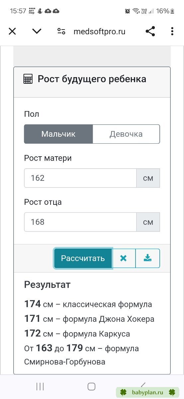Select the Мальчик gender option
This screenshot has height=399, width=184.
58,134
